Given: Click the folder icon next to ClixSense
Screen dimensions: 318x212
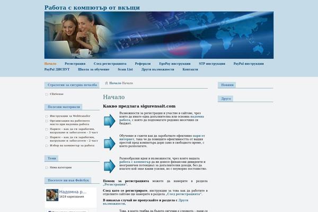Looking at the screenshot, I should [47, 94].
